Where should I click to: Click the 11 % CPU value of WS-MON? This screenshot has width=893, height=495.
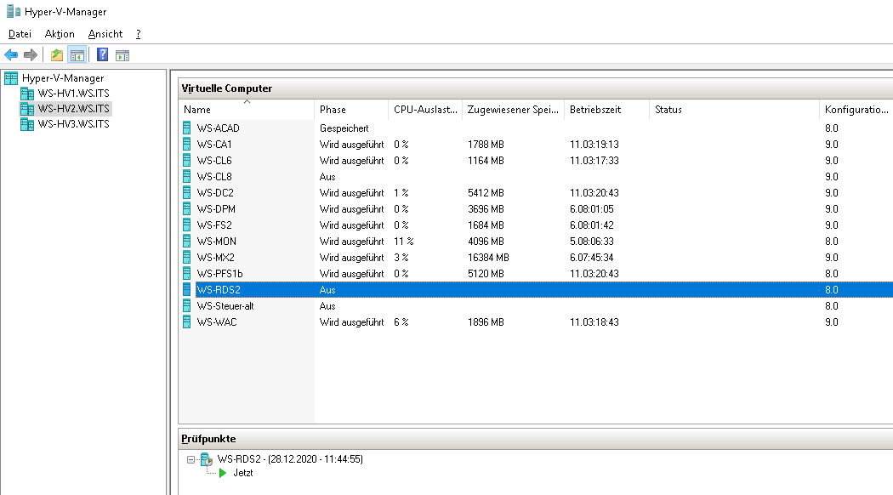click(403, 241)
